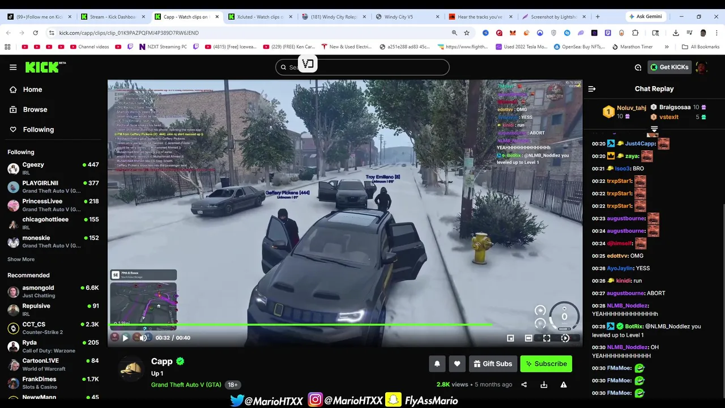Share this clip

click(x=524, y=385)
